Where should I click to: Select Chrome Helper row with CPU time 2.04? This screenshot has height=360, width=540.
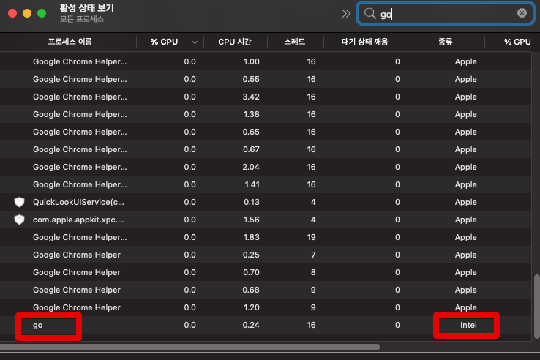tap(265, 167)
